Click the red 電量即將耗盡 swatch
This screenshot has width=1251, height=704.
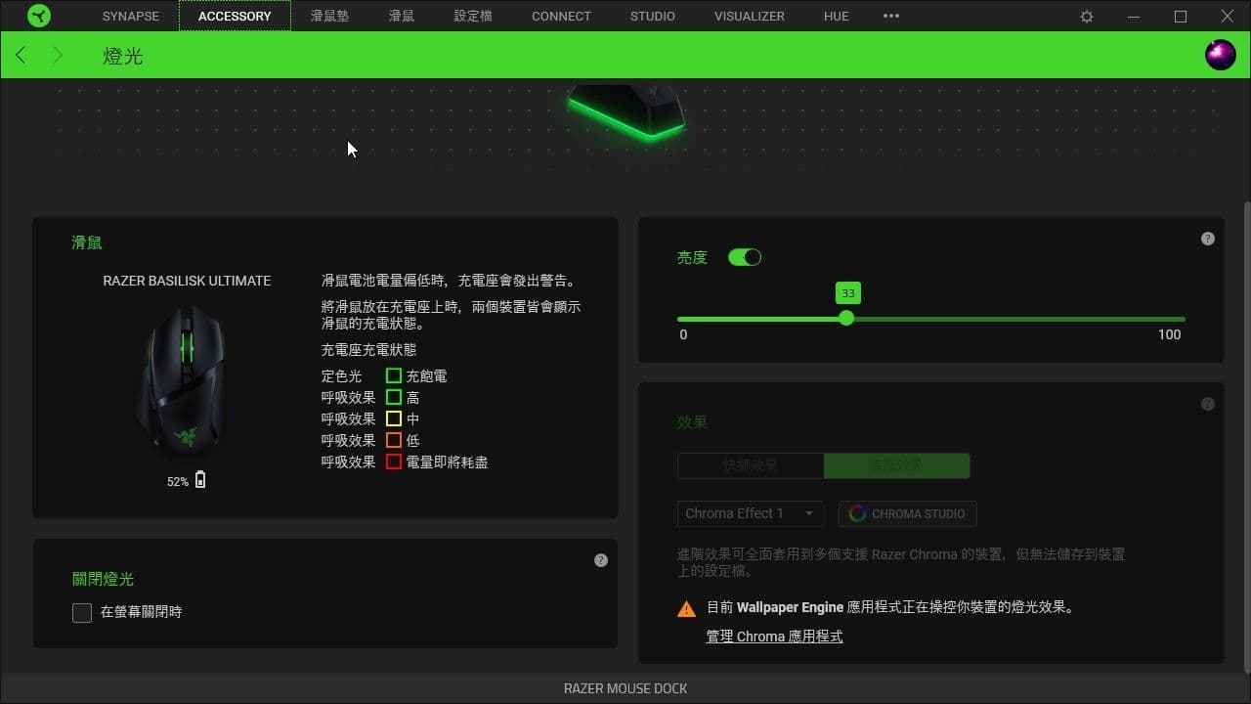394,462
